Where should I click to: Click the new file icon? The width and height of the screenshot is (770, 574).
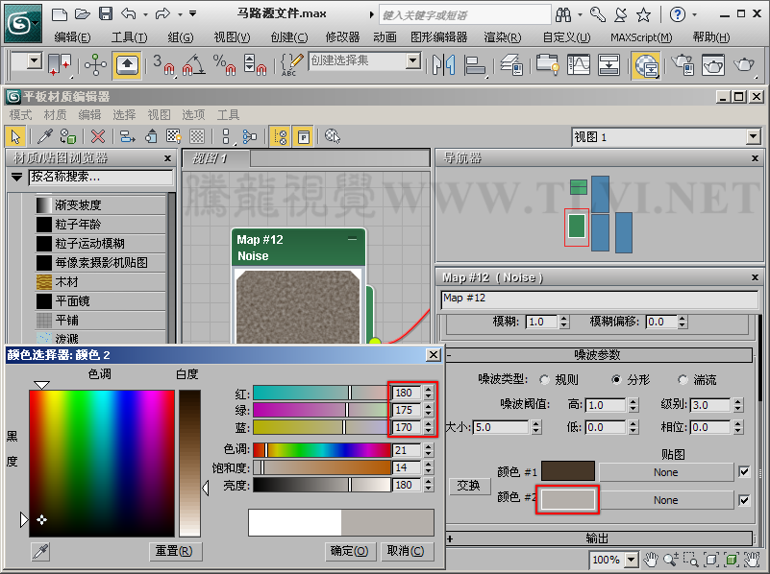click(x=60, y=14)
